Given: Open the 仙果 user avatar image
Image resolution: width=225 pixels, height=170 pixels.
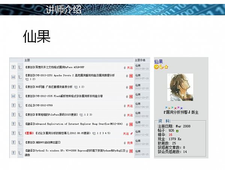Looking at the screenshot, I should 180,87.
